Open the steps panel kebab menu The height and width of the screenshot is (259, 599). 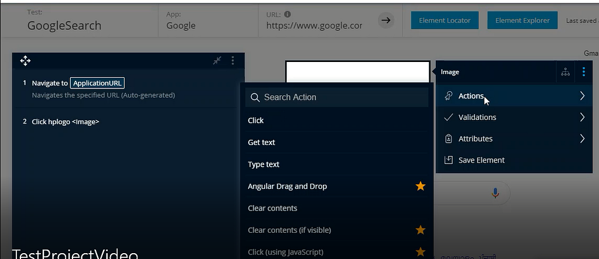point(233,60)
